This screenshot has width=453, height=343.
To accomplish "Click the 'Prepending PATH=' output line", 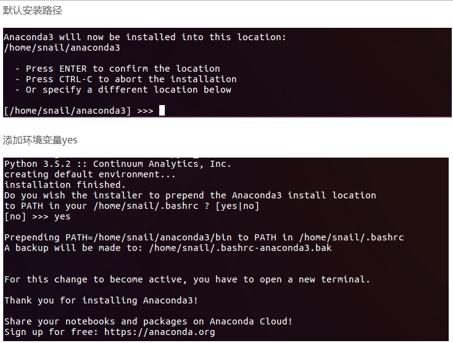I will [204, 237].
